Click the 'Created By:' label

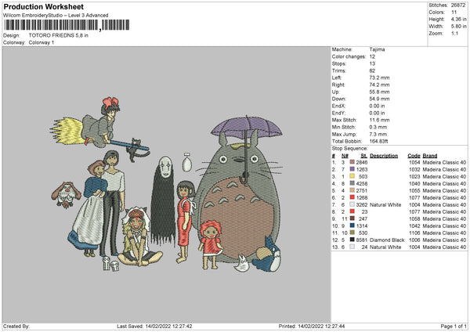click(16, 326)
